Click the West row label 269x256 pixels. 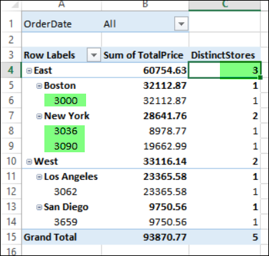[x=46, y=162]
